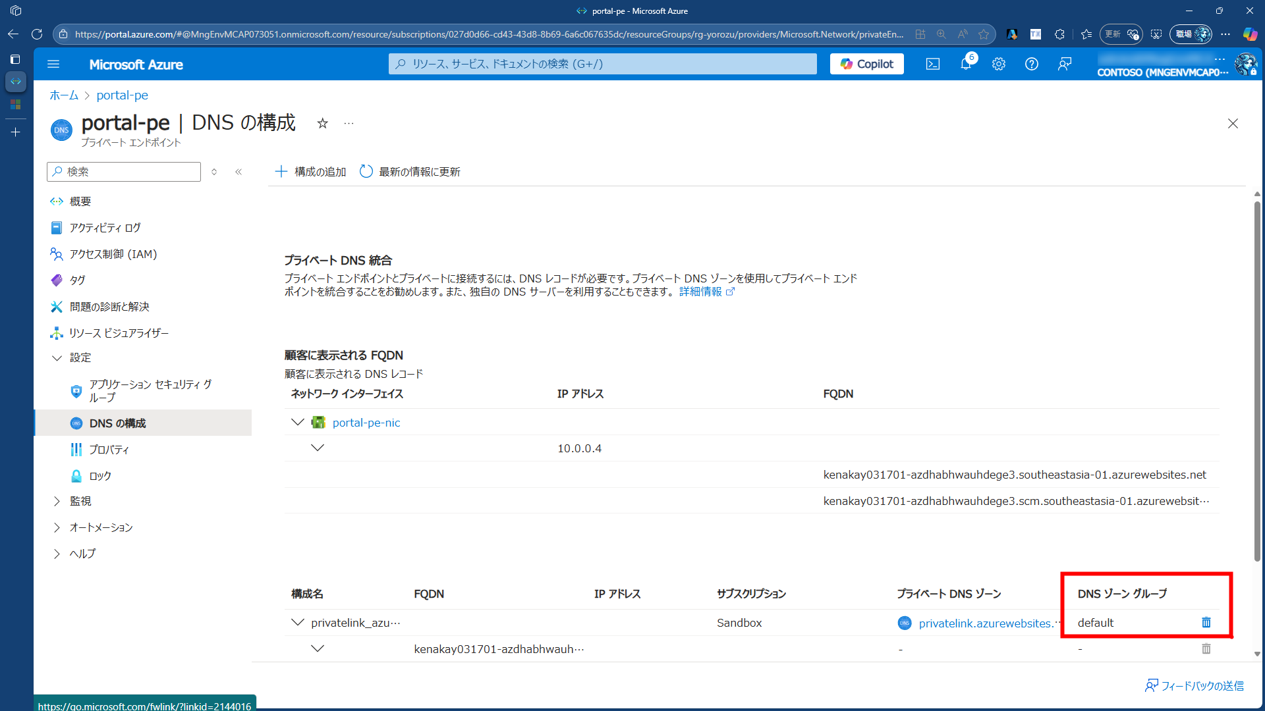Open portal settings gear
1265x711 pixels.
(x=999, y=64)
